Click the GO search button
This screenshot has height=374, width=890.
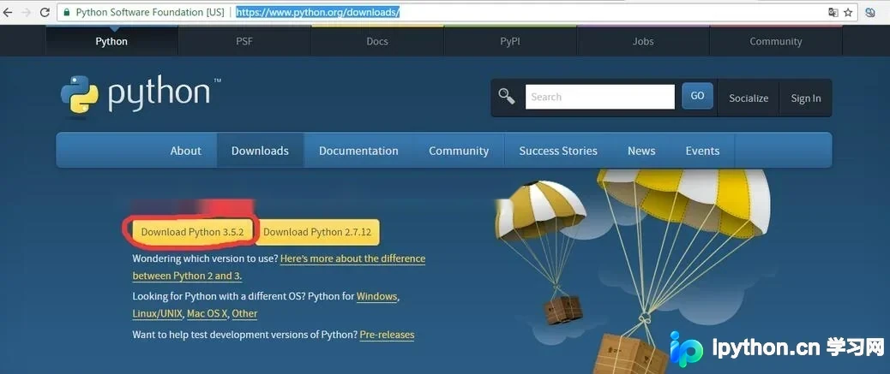[x=698, y=96]
